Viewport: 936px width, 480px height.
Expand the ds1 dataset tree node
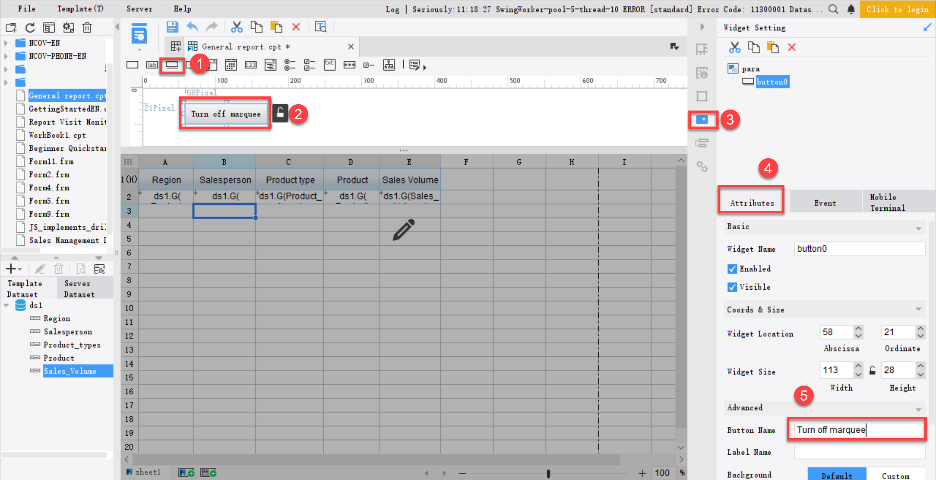(6, 305)
